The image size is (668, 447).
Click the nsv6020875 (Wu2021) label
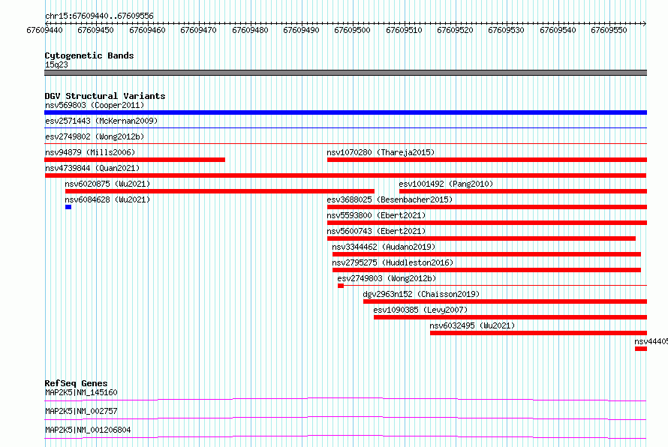click(107, 184)
